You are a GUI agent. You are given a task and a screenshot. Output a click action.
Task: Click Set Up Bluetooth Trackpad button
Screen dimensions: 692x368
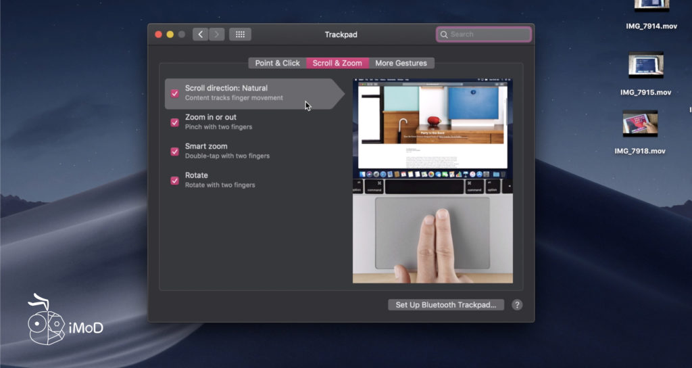446,305
